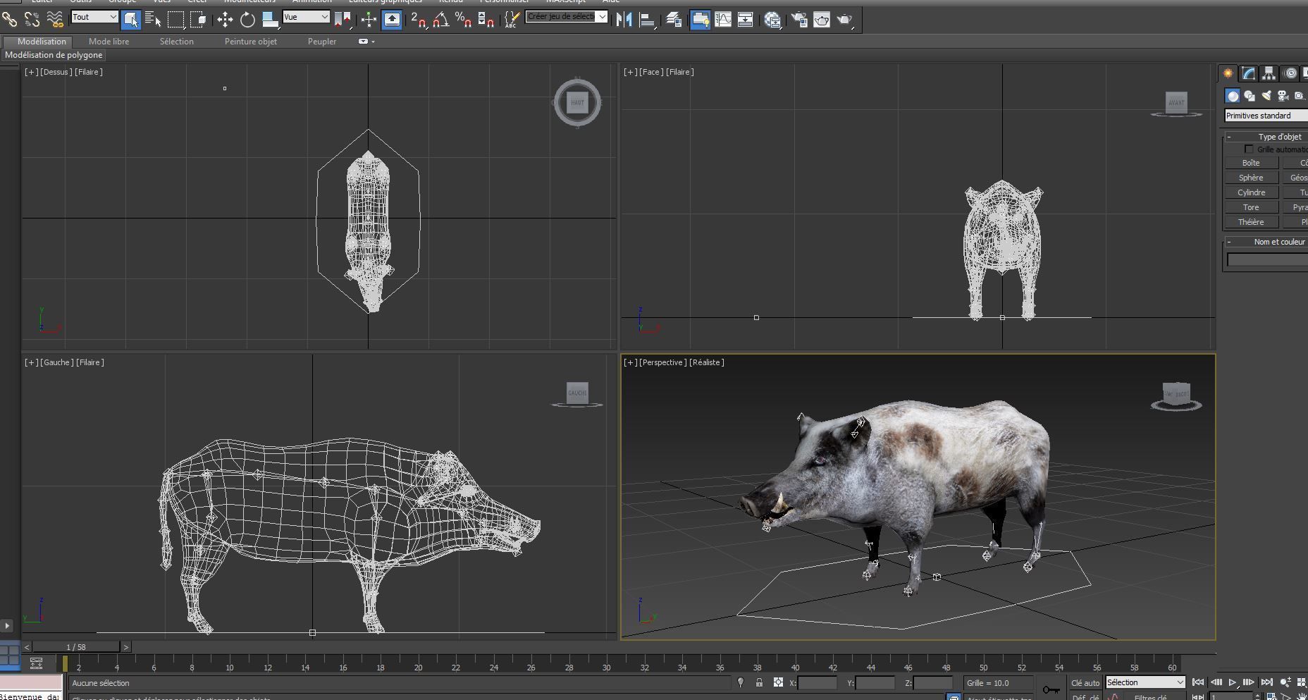Click the Sphère primitive button
The image size is (1308, 700).
point(1251,178)
